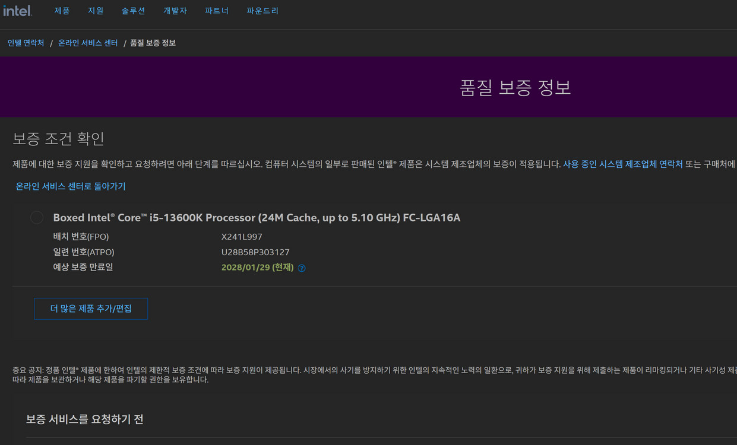
Task: Click the batch number X241L997
Action: pos(242,237)
